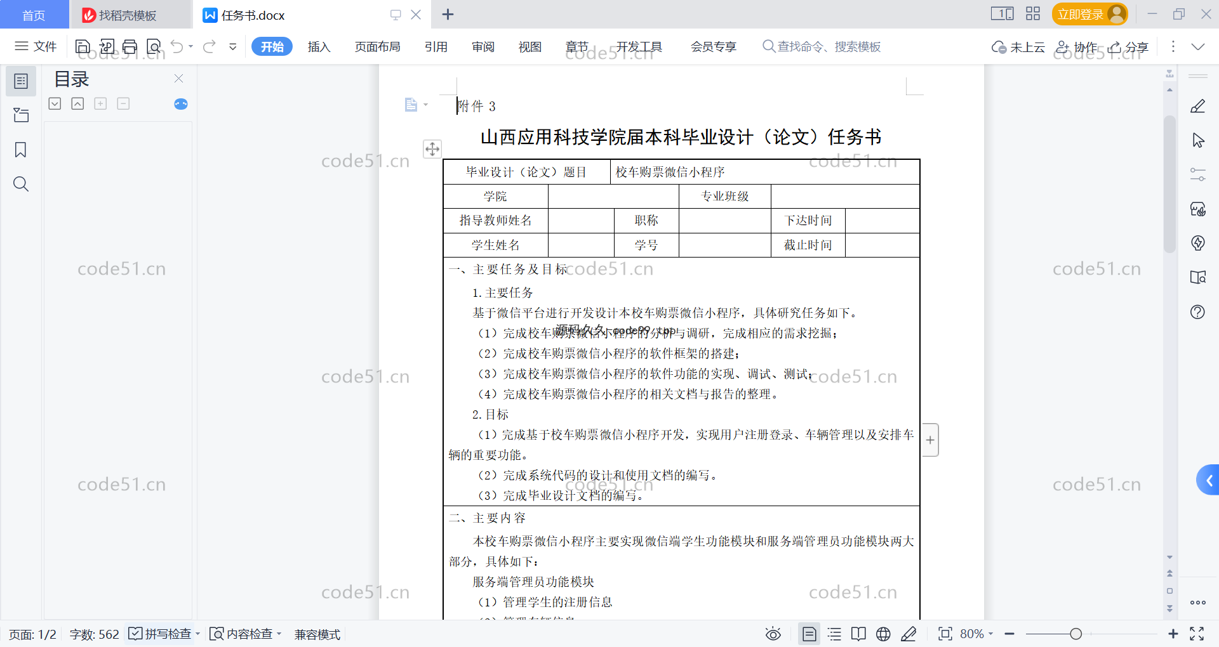This screenshot has width=1219, height=647.
Task: Switch to the 首页 tab
Action: [34, 15]
